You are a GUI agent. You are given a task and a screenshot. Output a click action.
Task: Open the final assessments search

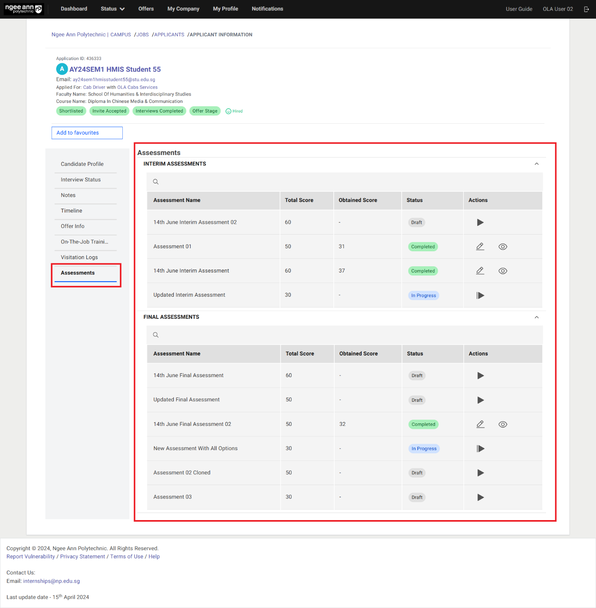(156, 335)
